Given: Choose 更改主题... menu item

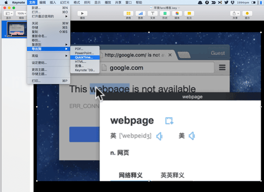Looking at the screenshot, I should [49, 70].
